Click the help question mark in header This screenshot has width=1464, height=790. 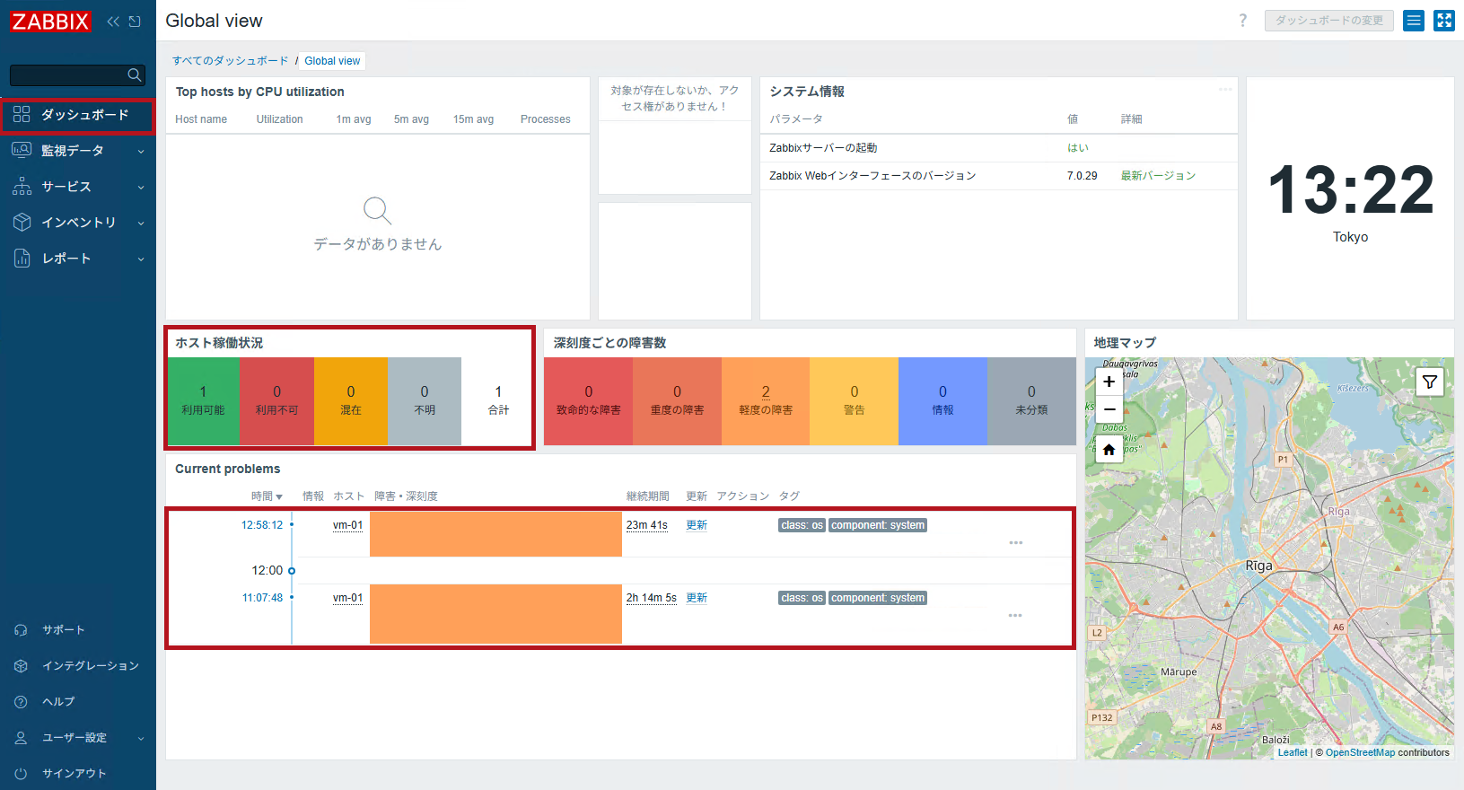(x=1243, y=21)
